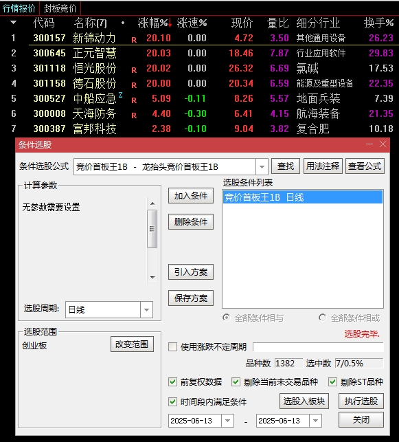The width and height of the screenshot is (399, 442).
Task: Click the parameters scrollbar up arrow
Action: point(152,203)
